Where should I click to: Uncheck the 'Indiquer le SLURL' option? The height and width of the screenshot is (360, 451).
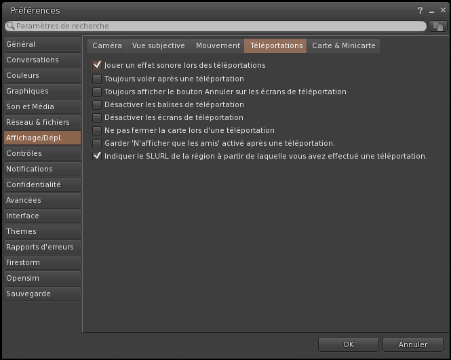tap(97, 156)
